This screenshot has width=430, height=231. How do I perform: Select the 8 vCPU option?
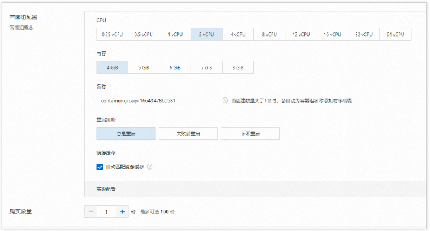pyautogui.click(x=269, y=35)
